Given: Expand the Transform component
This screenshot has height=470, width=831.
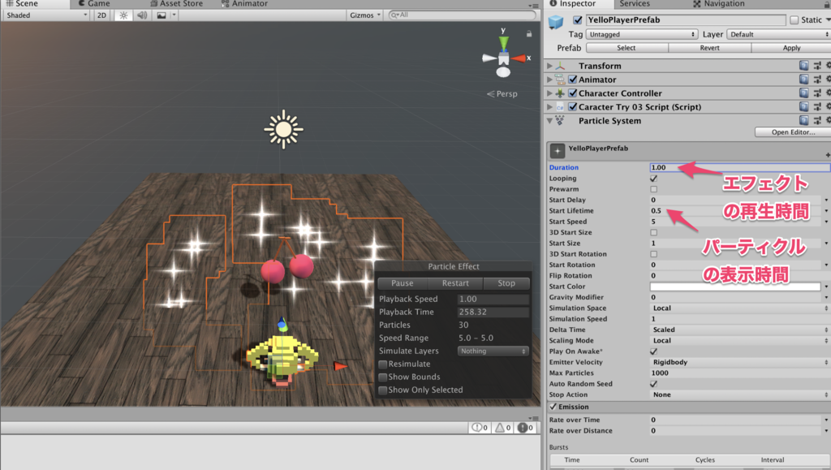Looking at the screenshot, I should [549, 66].
